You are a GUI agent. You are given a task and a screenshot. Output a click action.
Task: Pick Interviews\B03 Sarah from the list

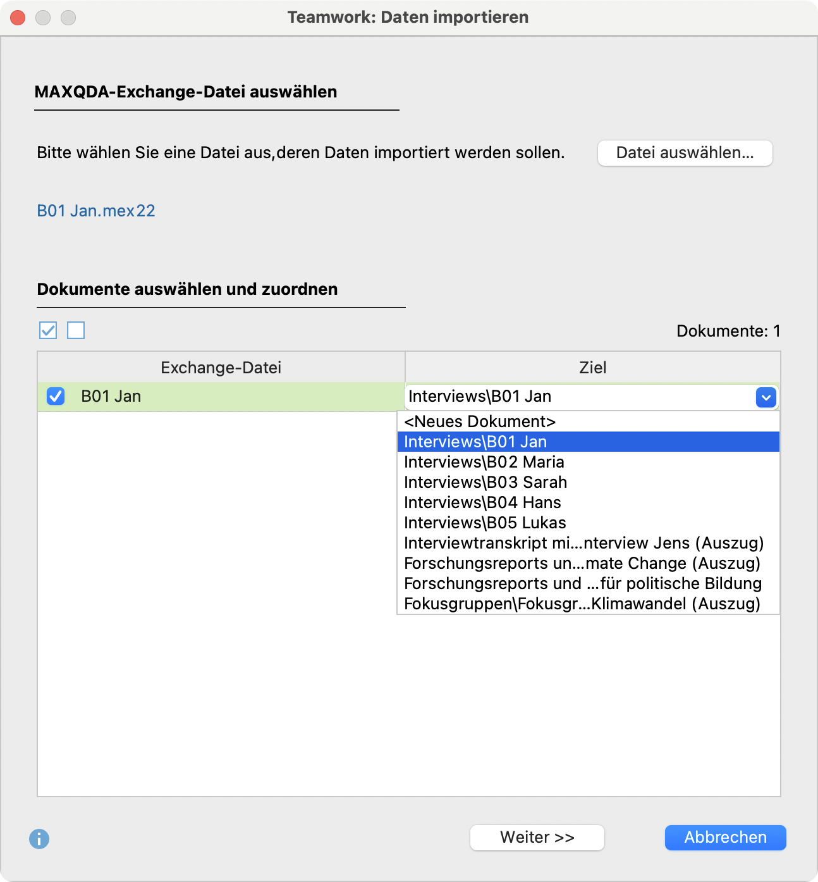[485, 483]
